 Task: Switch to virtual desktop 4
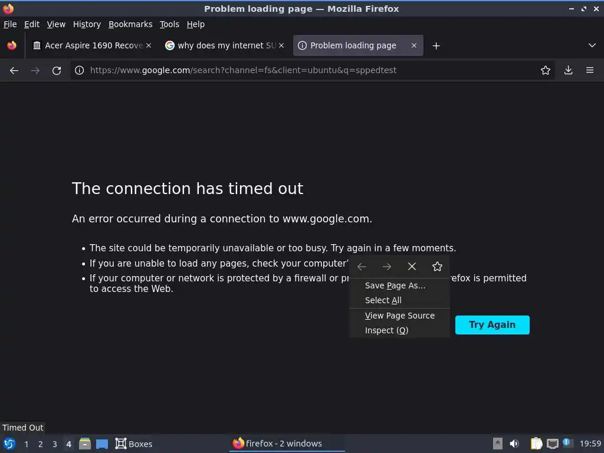tap(68, 444)
